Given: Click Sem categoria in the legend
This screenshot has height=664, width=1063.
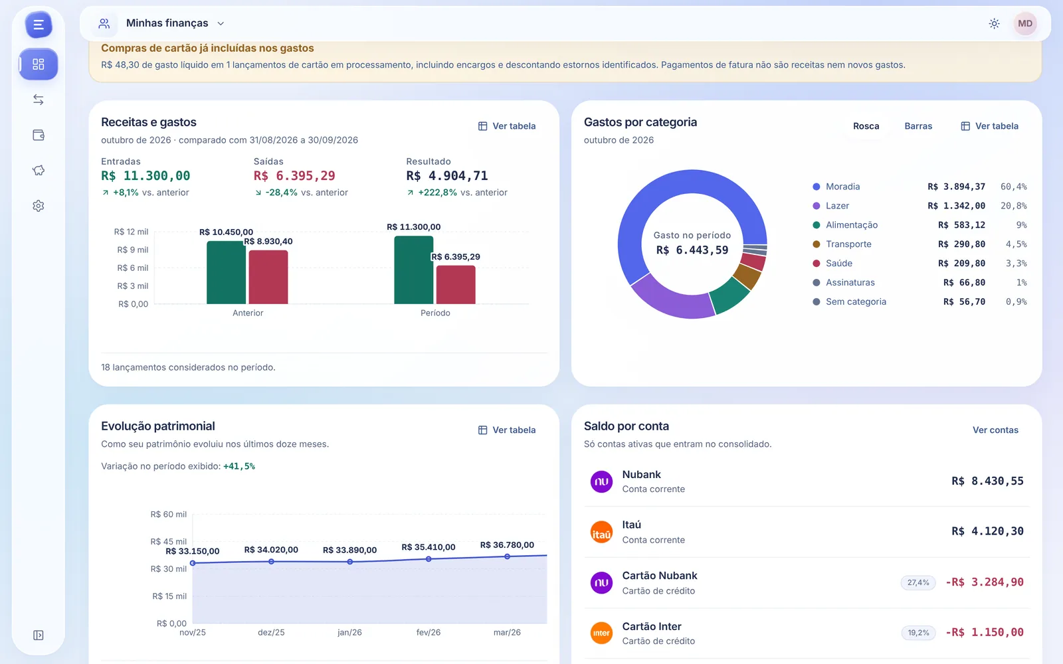Looking at the screenshot, I should pyautogui.click(x=856, y=301).
